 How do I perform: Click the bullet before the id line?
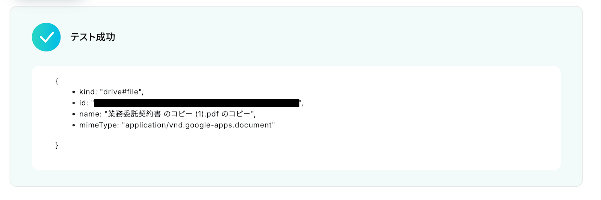click(x=74, y=103)
